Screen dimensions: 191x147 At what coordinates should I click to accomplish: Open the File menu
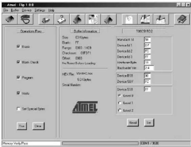(6, 10)
